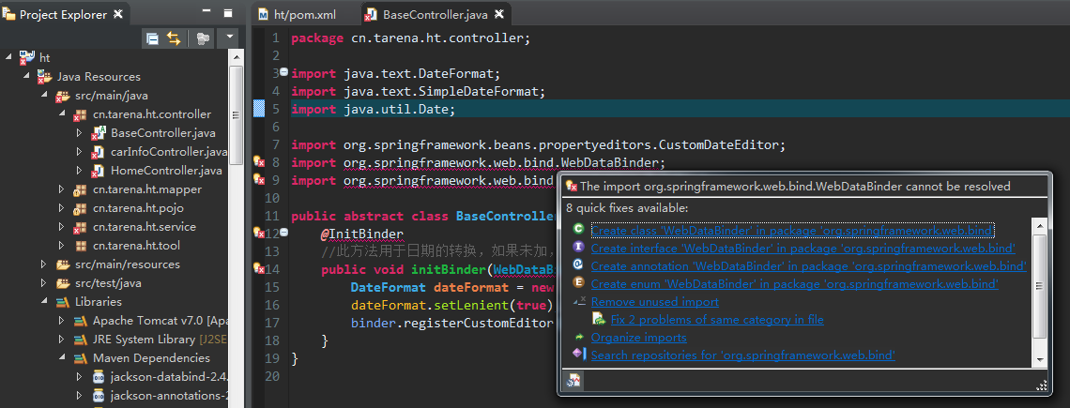Expand the src/test/java folder

(44, 282)
